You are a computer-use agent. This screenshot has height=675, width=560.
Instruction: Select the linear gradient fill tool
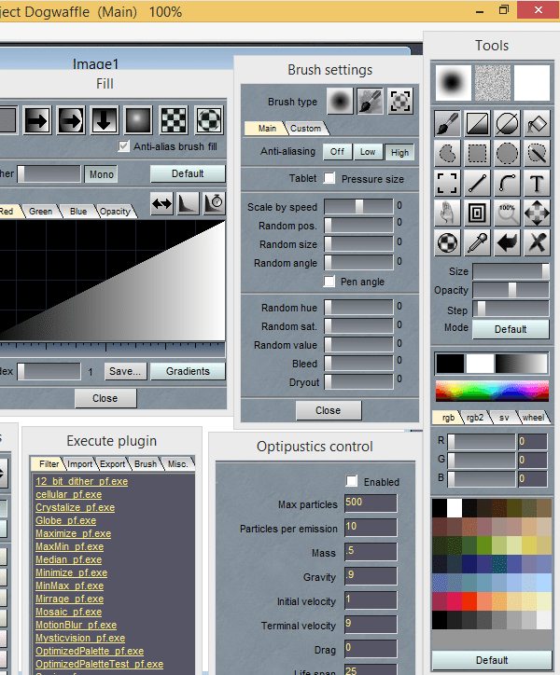coord(478,123)
